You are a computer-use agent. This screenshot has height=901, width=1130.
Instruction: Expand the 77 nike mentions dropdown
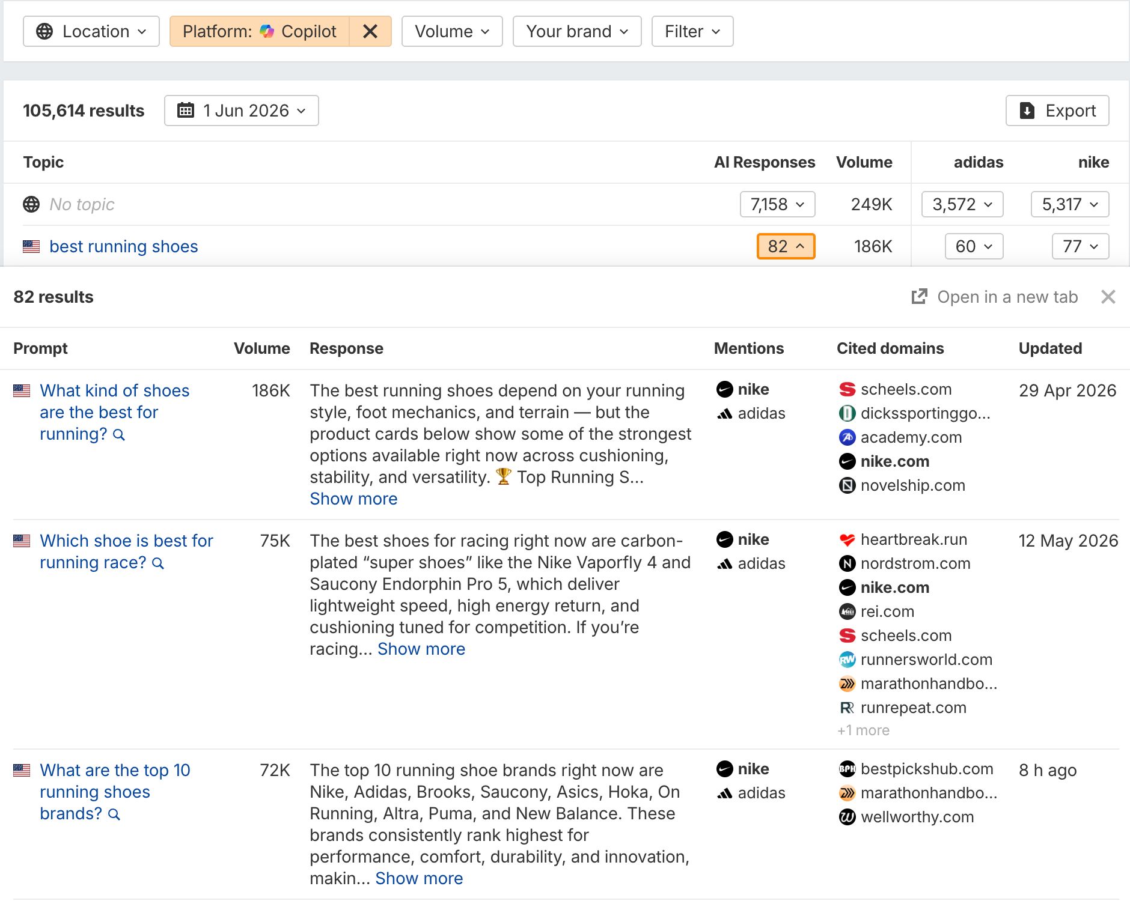[1081, 246]
